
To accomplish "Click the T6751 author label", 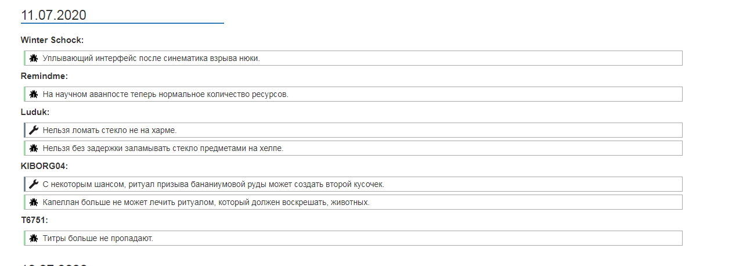I will pyautogui.click(x=34, y=220).
